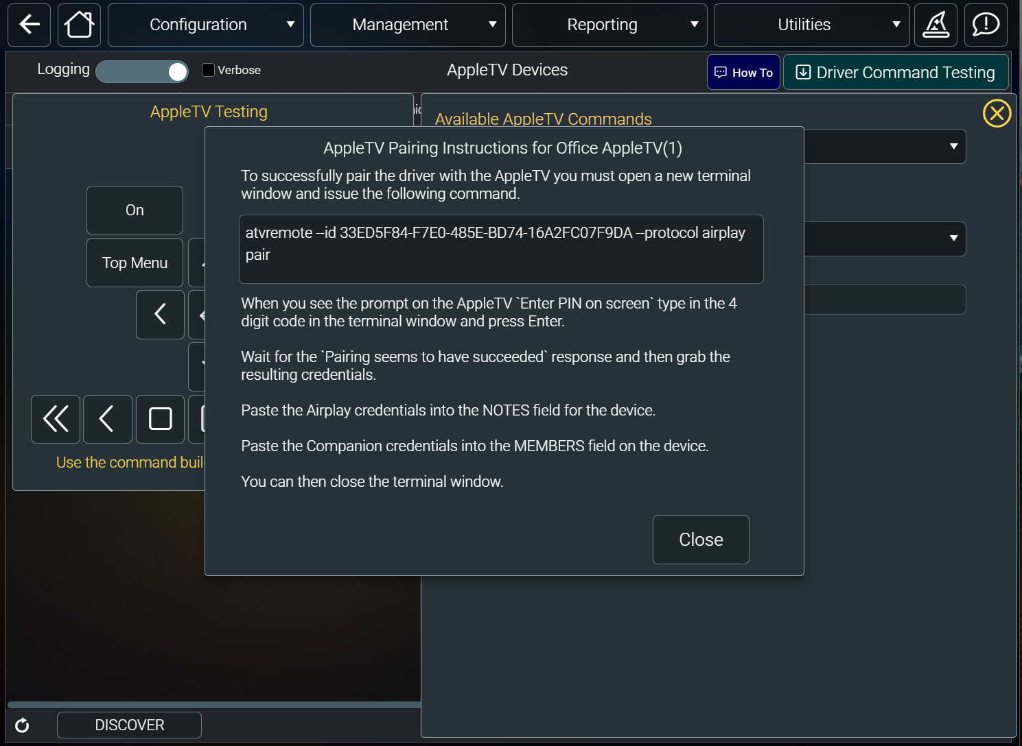
Task: Click the Available AppleTV Commands heading
Action: 543,119
